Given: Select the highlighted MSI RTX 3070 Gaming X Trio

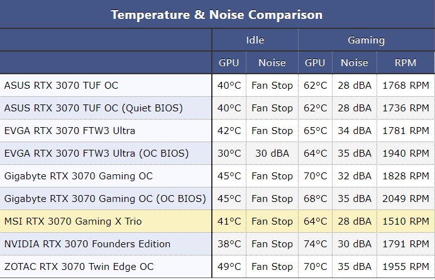Looking at the screenshot, I should coord(73,221).
